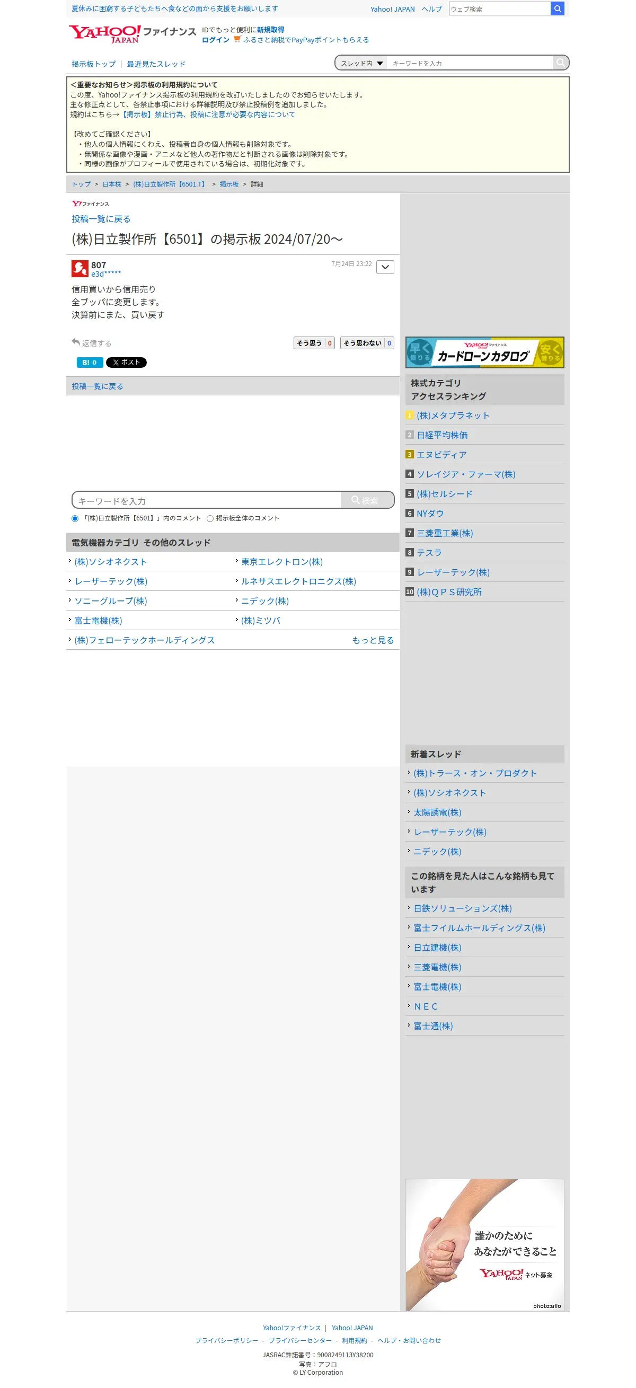The image size is (636, 1388).
Task: Open new thread 太陽誘電(株)
Action: [437, 812]
